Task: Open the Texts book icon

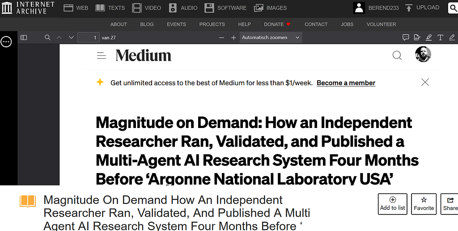Action: coord(100,8)
